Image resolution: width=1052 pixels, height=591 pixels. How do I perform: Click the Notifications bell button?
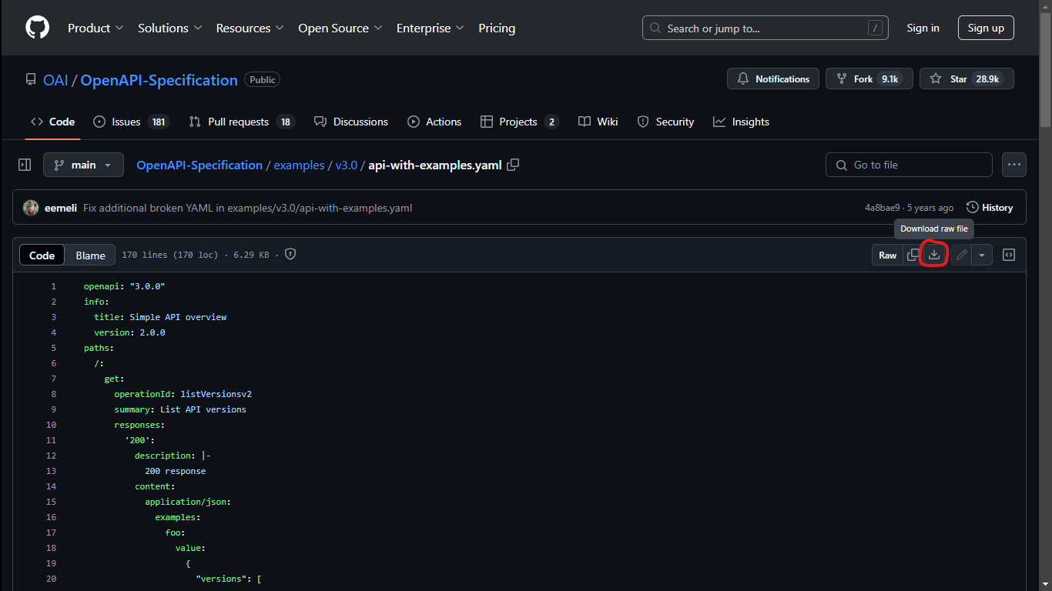click(773, 78)
